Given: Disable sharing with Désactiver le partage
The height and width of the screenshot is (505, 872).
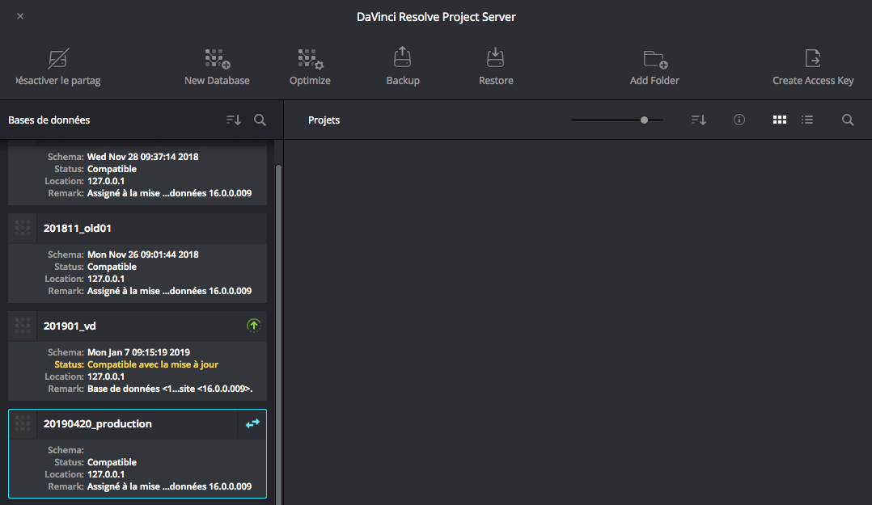Looking at the screenshot, I should (x=58, y=60).
